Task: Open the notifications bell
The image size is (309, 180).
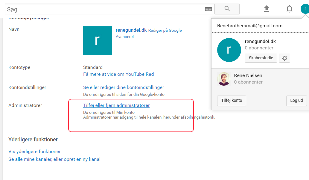Action: [289, 9]
